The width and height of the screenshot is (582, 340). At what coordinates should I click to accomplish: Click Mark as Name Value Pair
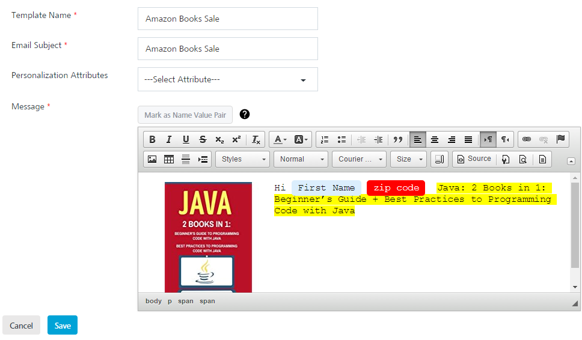[x=185, y=115]
